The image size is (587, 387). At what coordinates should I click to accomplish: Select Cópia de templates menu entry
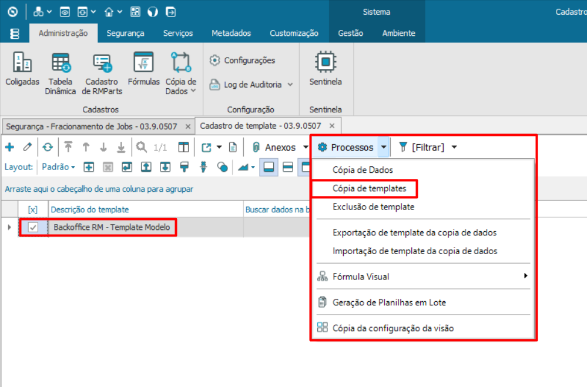click(369, 189)
